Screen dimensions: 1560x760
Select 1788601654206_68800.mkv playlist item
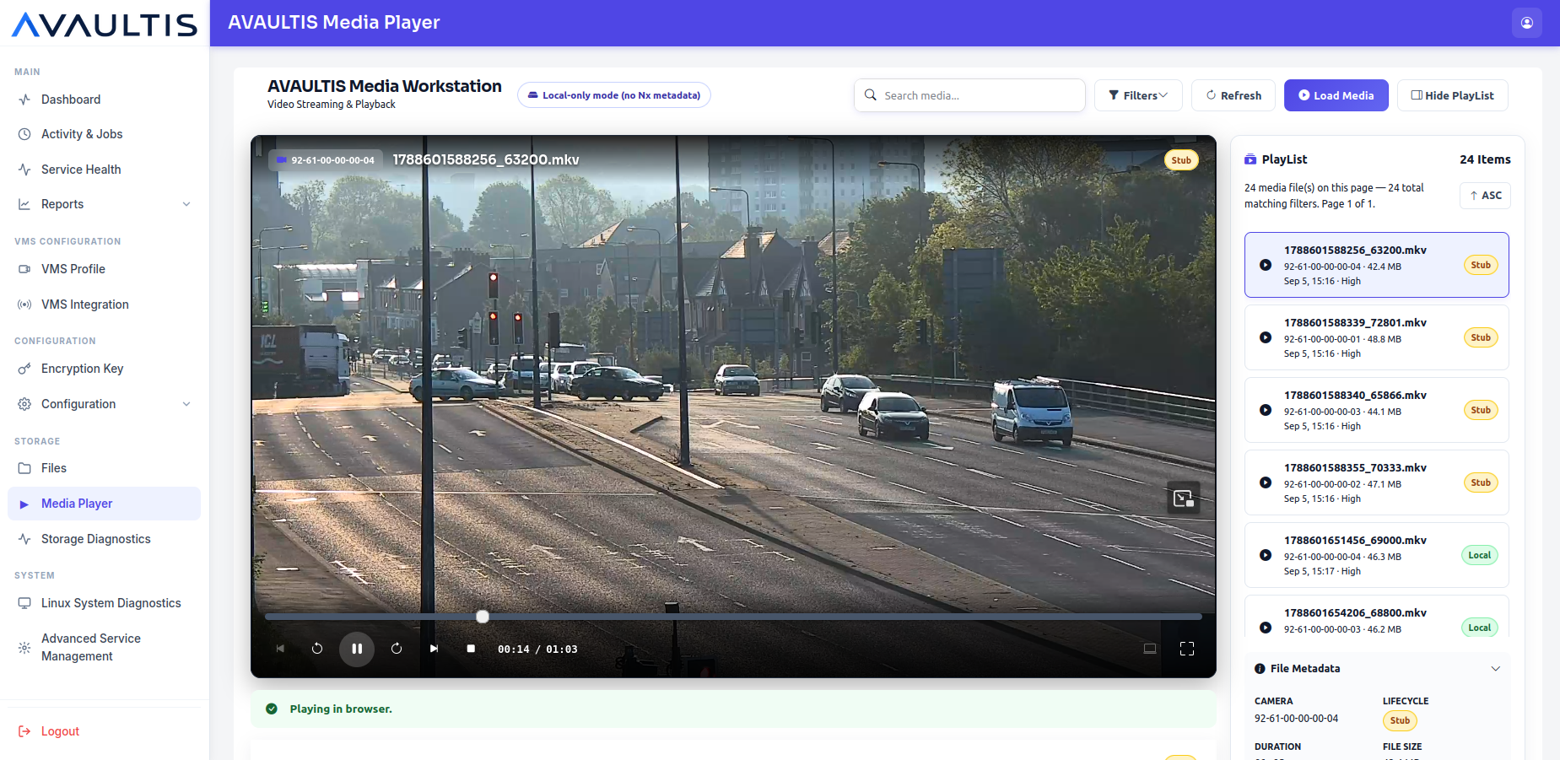[1377, 617]
